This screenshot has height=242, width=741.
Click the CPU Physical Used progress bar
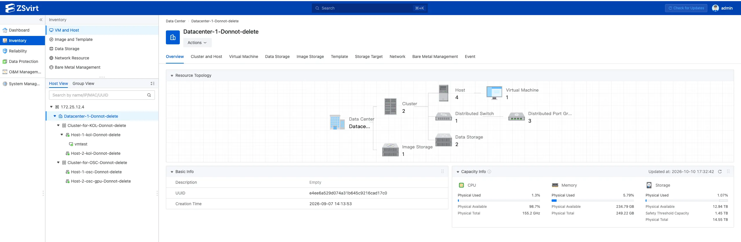click(499, 201)
